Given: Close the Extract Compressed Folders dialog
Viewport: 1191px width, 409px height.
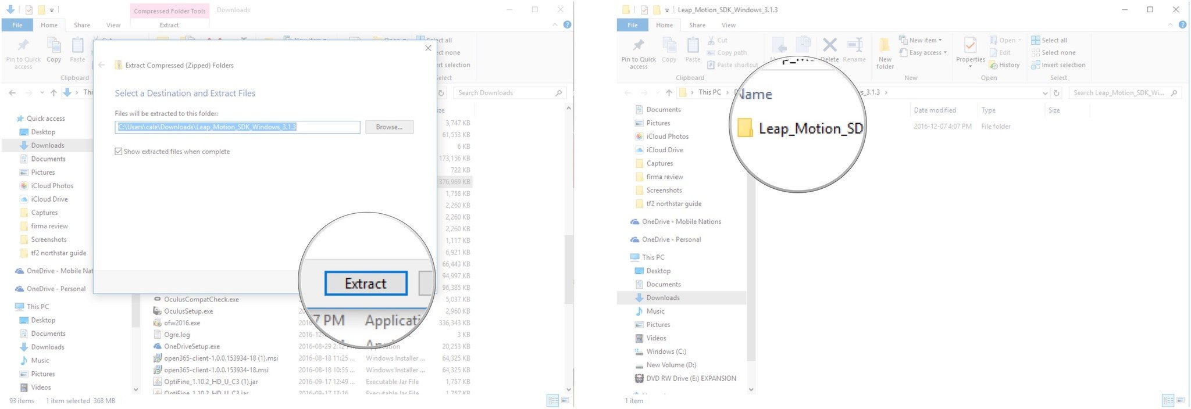Looking at the screenshot, I should (428, 48).
